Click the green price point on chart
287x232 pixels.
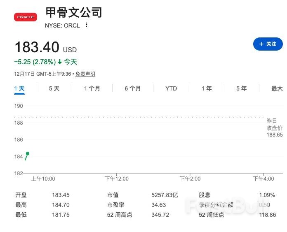pyautogui.click(x=28, y=153)
